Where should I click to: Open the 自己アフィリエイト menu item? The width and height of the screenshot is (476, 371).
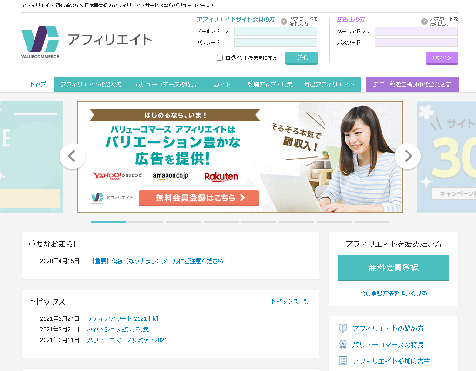(329, 84)
